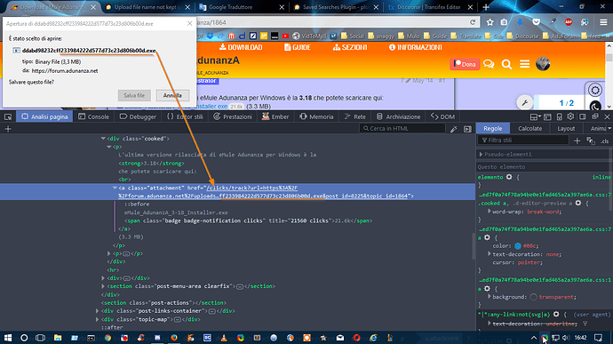Expand the collapsed <p> node after the attachment paragraph
This screenshot has width=613, height=344.
point(109,253)
